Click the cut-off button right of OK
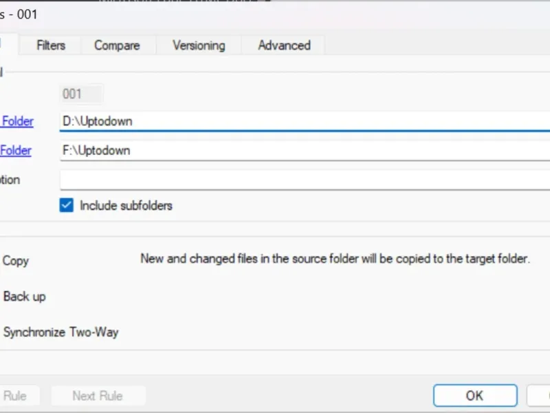Viewport: 550px width, 413px height. click(x=539, y=396)
